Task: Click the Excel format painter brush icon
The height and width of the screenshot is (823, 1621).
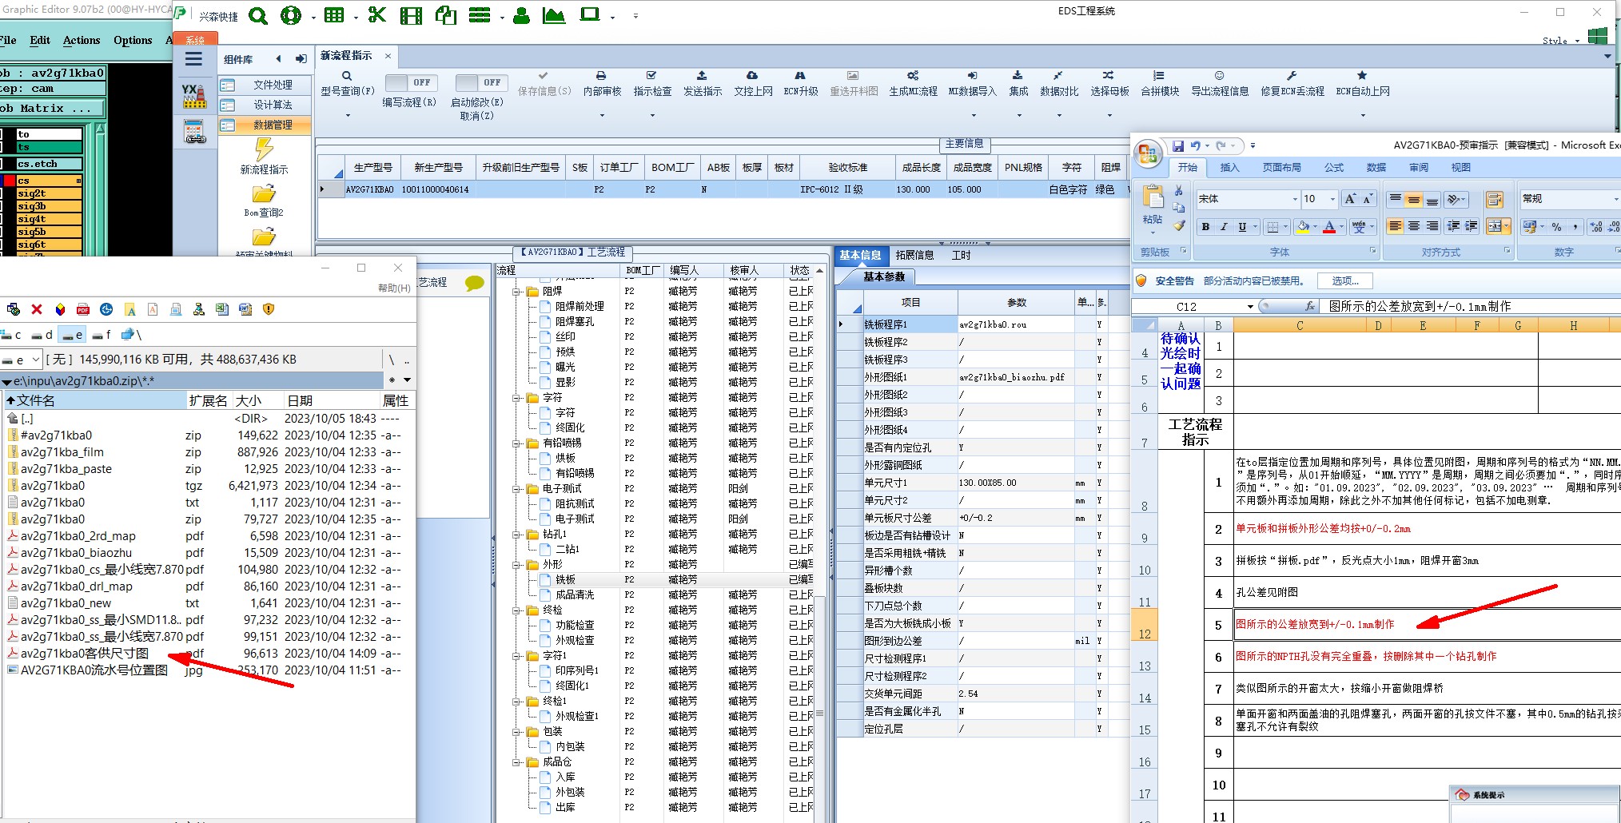Action: pyautogui.click(x=1179, y=226)
